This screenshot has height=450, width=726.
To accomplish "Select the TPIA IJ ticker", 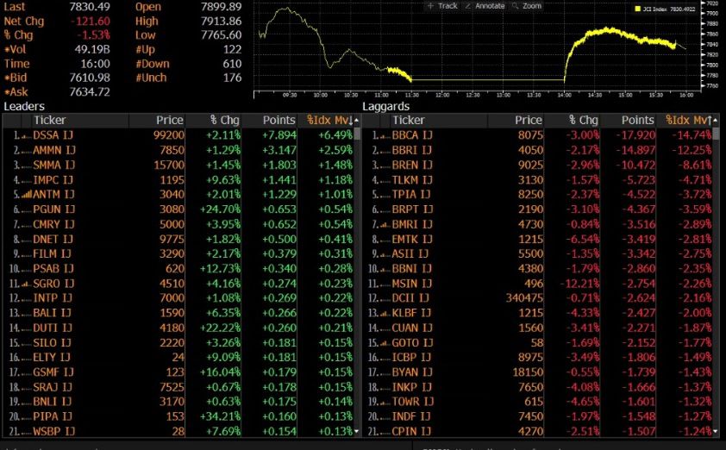I will point(410,195).
